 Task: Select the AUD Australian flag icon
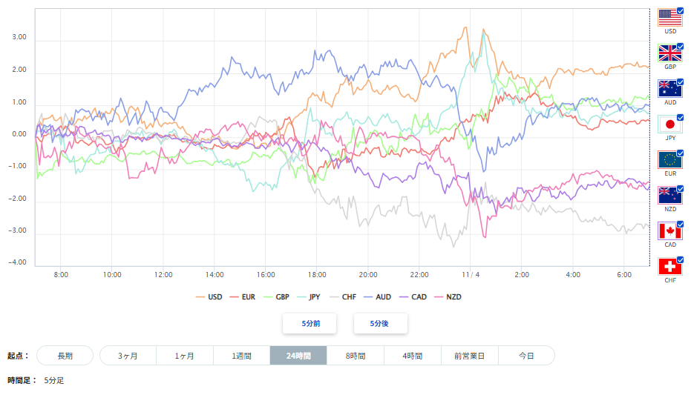point(669,89)
